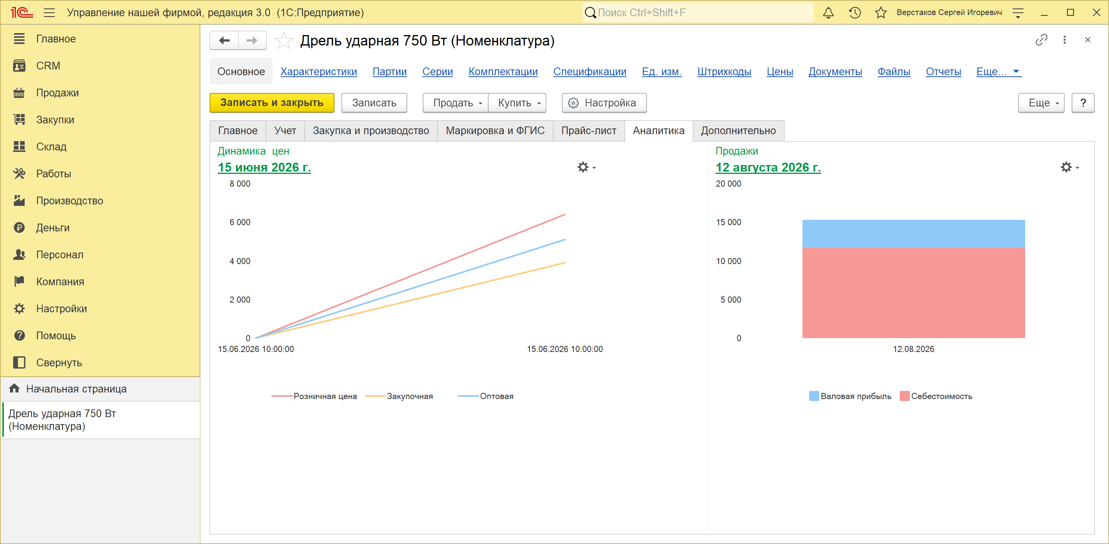Open favorites star in title bar
This screenshot has height=544, width=1109.
pos(881,12)
